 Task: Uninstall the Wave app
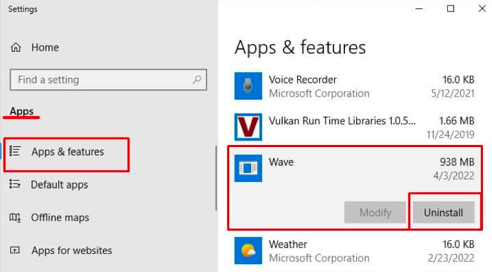point(443,212)
